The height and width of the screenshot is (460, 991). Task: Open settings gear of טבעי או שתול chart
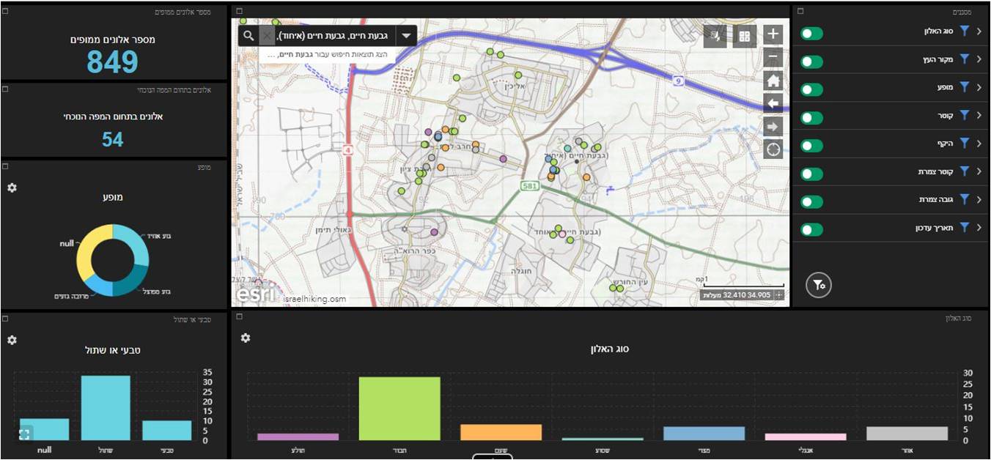tap(12, 340)
